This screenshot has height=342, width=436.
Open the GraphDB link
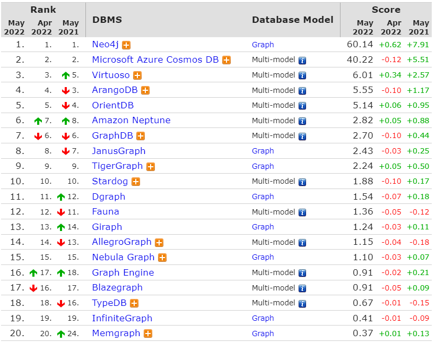112,135
